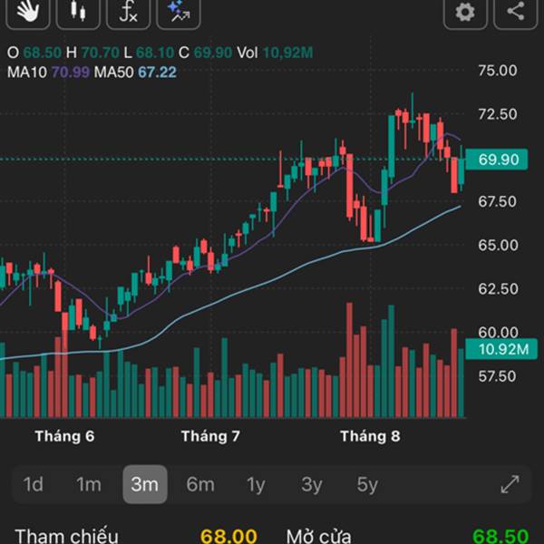Tap the 62.50 price axis label
This screenshot has height=544, width=544.
pyautogui.click(x=498, y=288)
